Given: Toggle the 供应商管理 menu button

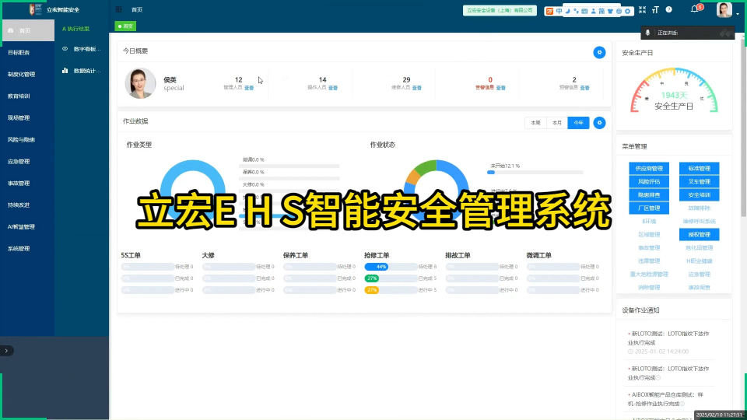Looking at the screenshot, I should coord(649,168).
